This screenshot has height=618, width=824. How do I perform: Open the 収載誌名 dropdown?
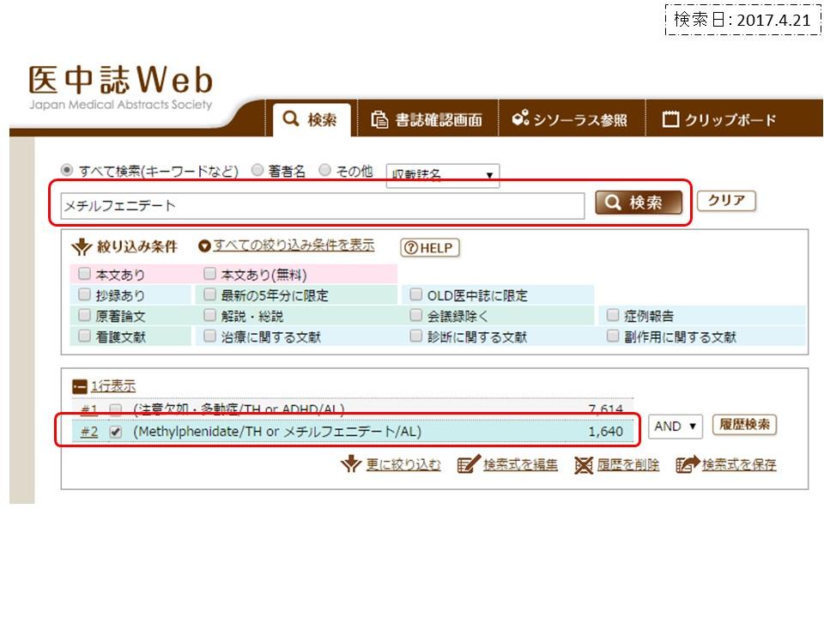click(x=443, y=175)
